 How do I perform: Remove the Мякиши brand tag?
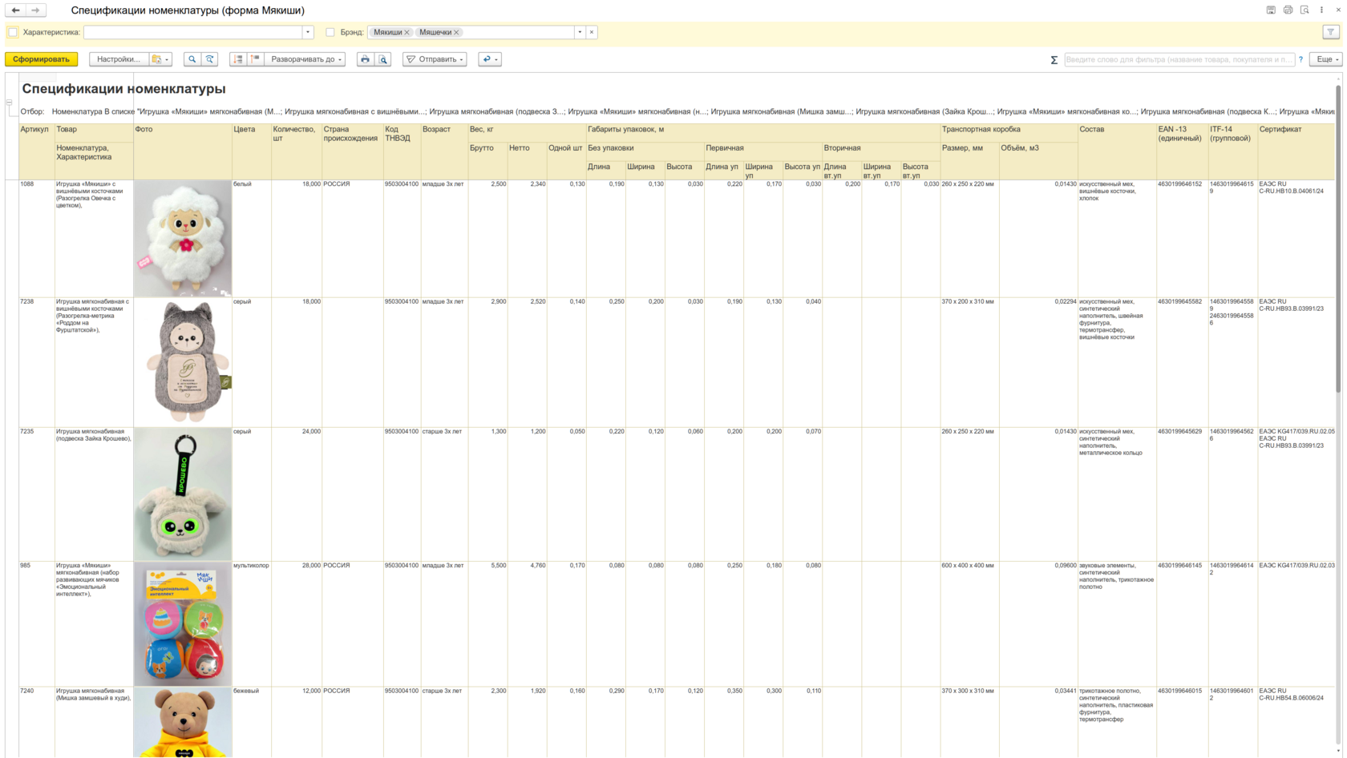407,32
